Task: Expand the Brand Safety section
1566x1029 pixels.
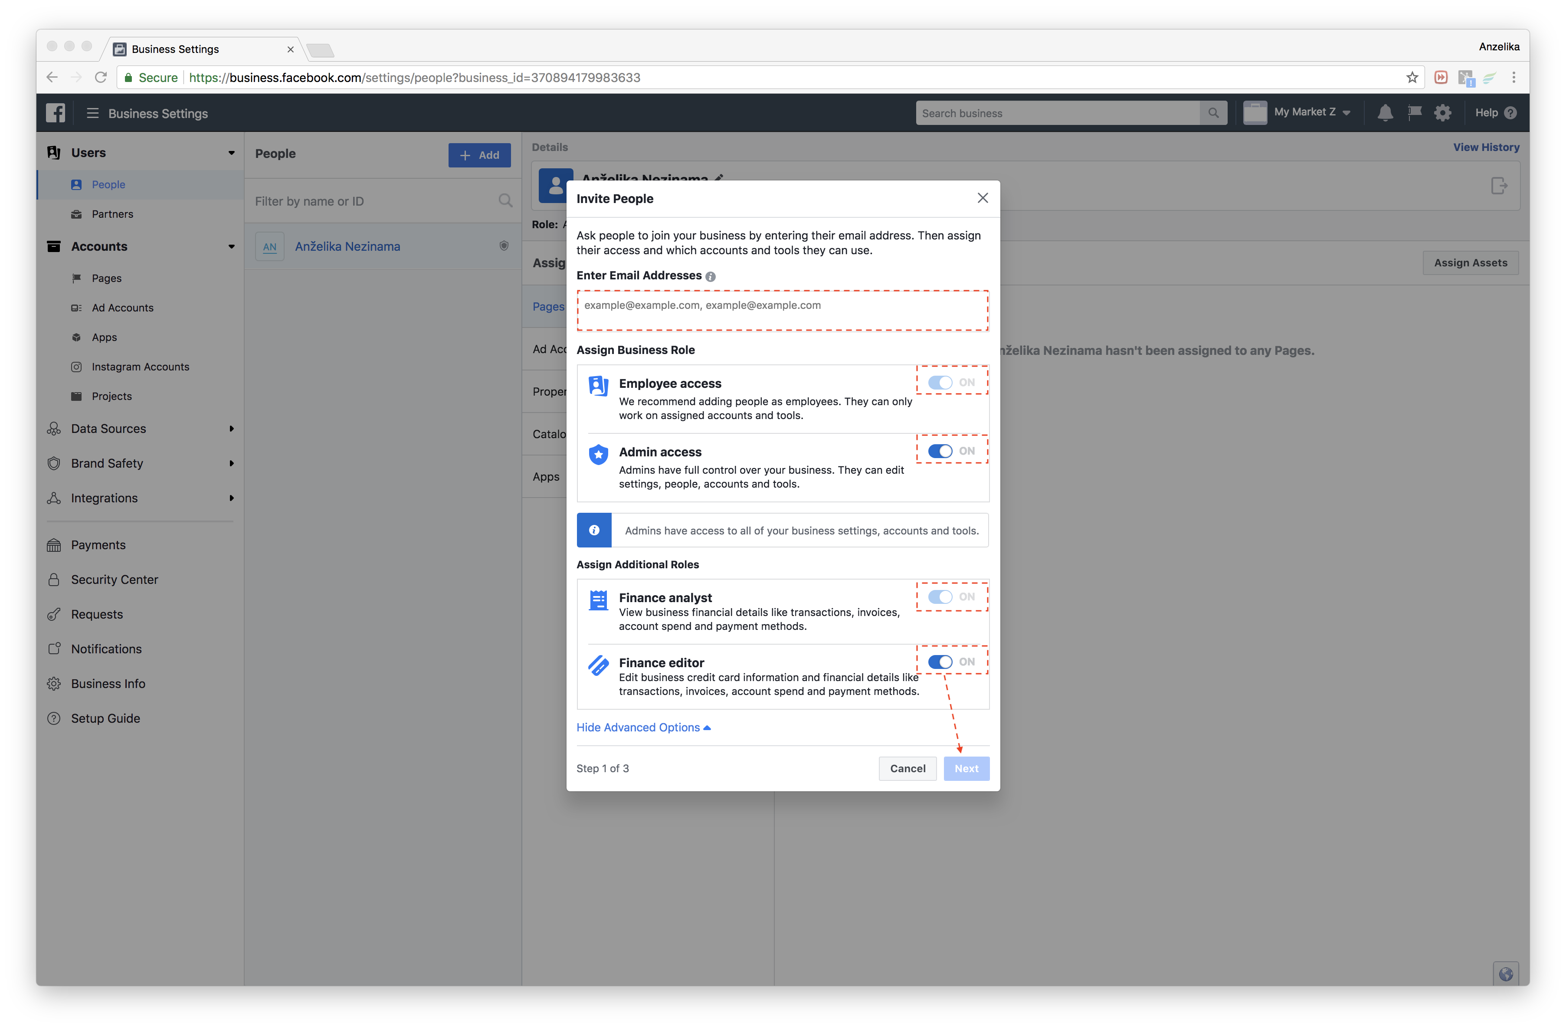Action: click(231, 463)
